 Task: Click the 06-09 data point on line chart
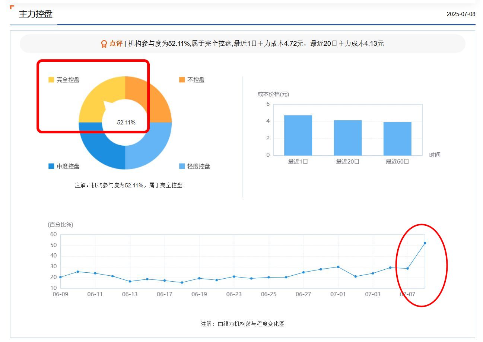[x=60, y=277]
